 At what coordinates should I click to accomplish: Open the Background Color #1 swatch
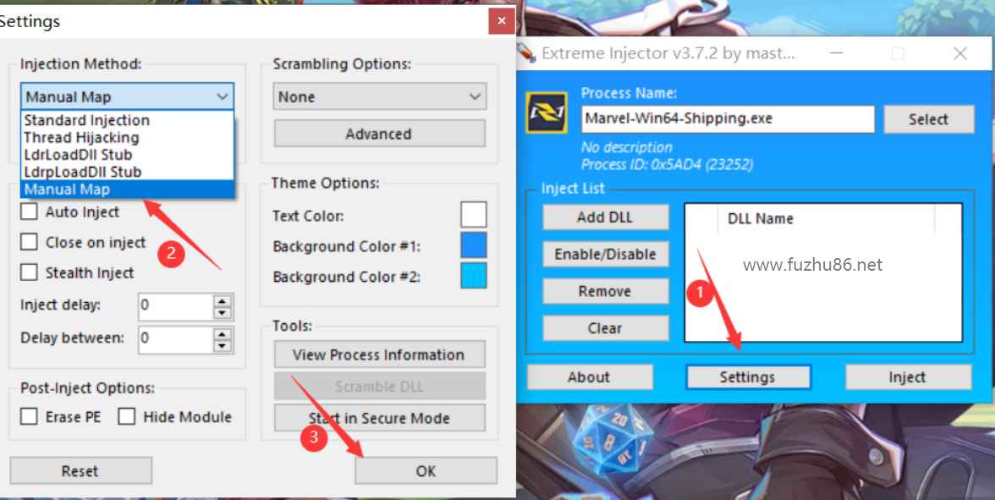point(474,245)
